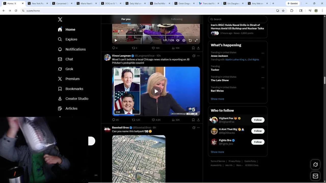
Task: Repost the top post with 3 reposts
Action: (134, 48)
